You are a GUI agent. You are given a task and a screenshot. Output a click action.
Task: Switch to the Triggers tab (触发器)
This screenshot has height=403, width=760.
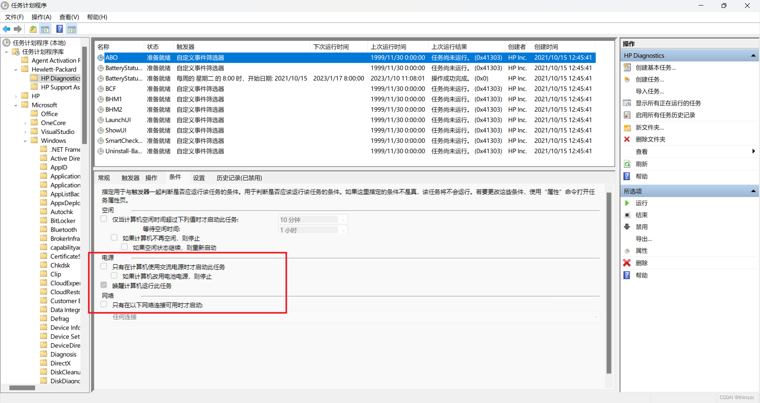[131, 178]
